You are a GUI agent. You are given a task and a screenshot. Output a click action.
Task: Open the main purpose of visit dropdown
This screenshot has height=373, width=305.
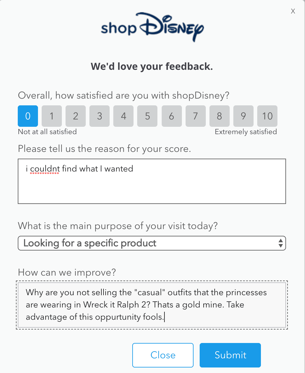click(152, 243)
